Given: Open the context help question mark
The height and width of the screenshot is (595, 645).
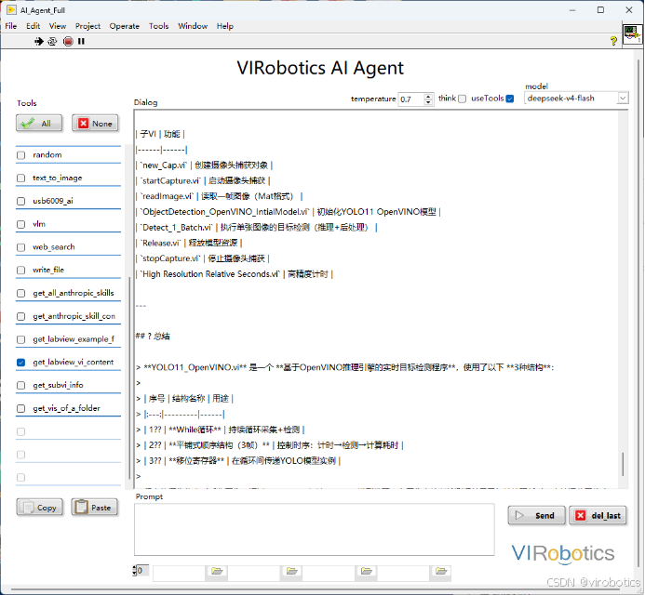Looking at the screenshot, I should coord(613,41).
